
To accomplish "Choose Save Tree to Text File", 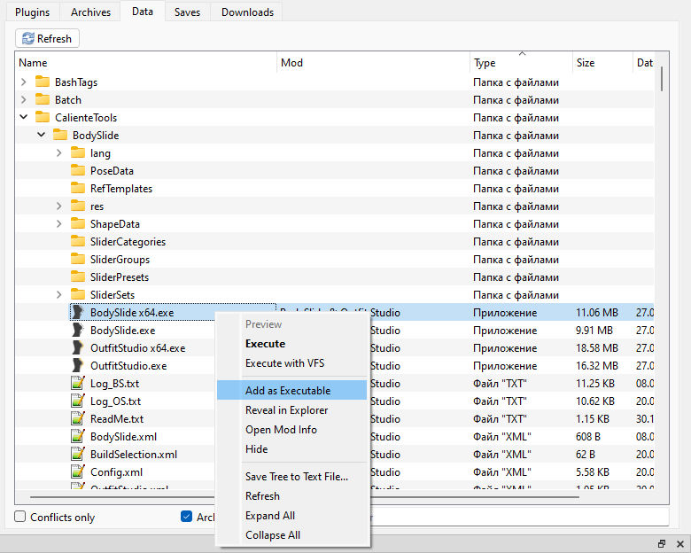I will (292, 476).
